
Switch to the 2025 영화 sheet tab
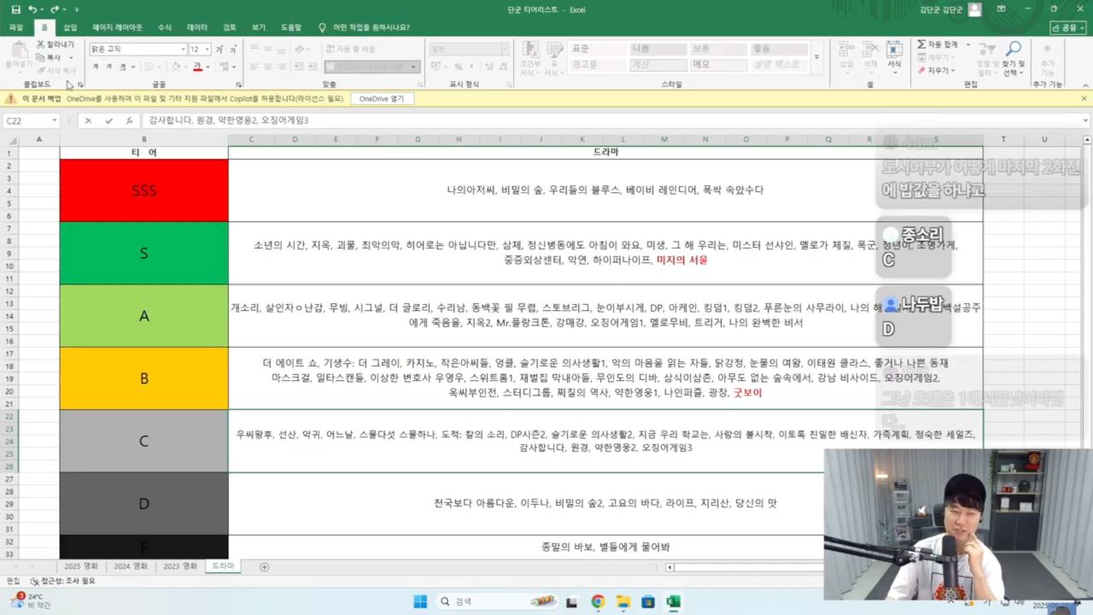tap(81, 566)
